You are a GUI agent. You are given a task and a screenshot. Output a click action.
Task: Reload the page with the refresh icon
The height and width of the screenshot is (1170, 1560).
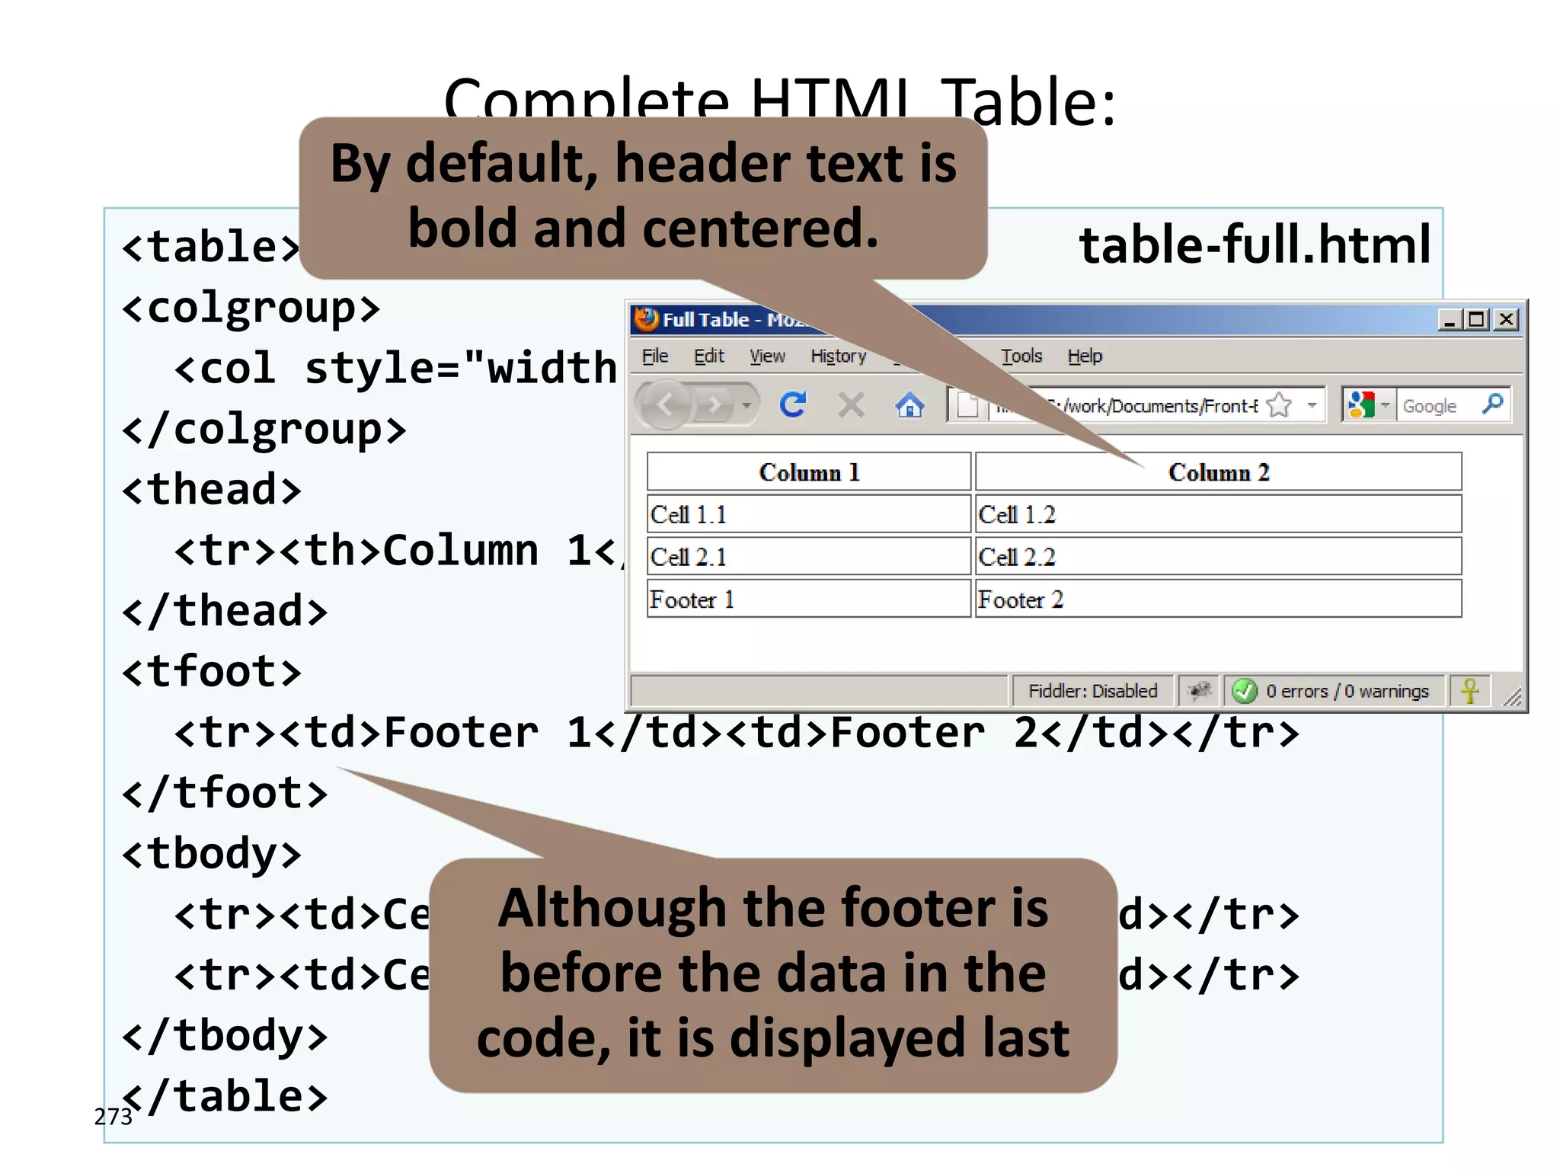tap(793, 405)
